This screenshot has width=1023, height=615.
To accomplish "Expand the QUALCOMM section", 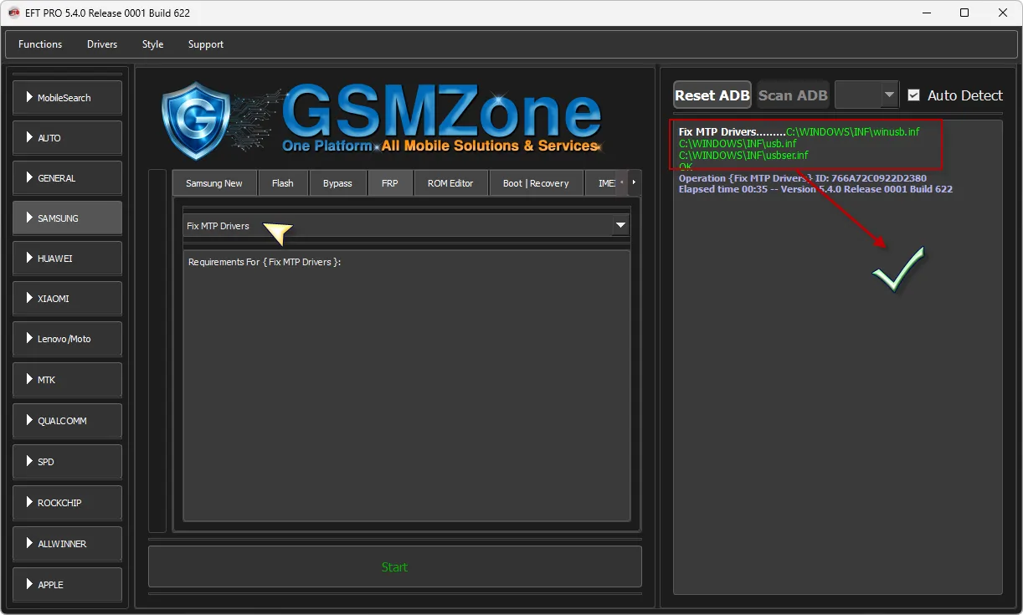I will [x=67, y=421].
